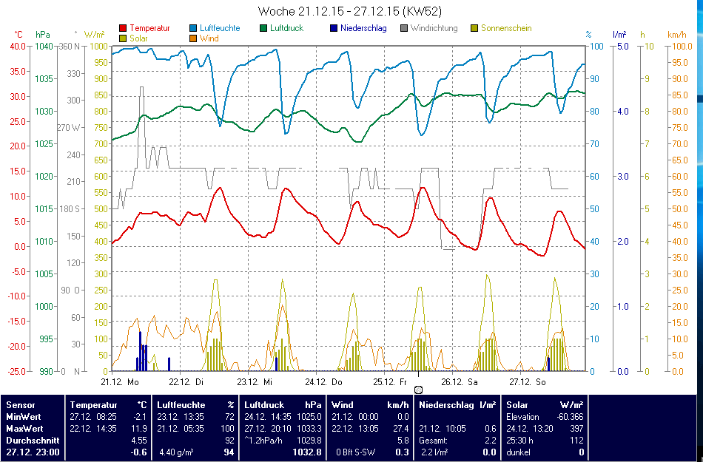
Task: Click the blue Luftfeuchte legend square
Action: click(x=194, y=29)
